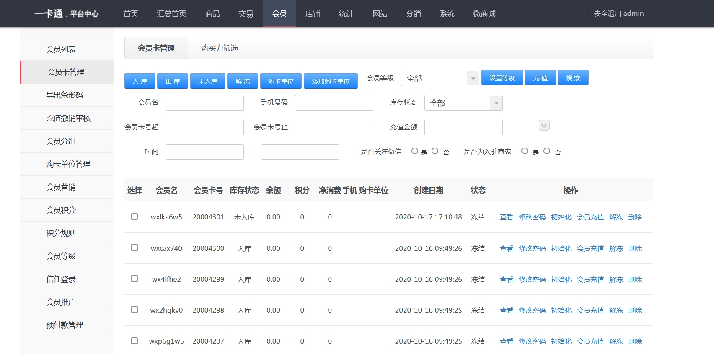Open 信任登录 in the sidebar
This screenshot has width=714, height=354.
click(x=67, y=279)
